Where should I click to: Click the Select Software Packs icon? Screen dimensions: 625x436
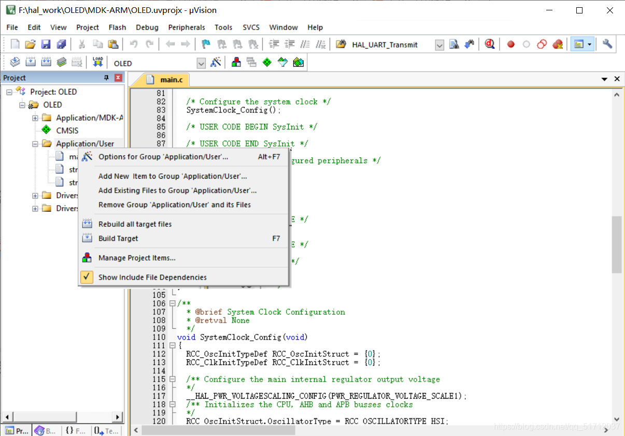[282, 63]
